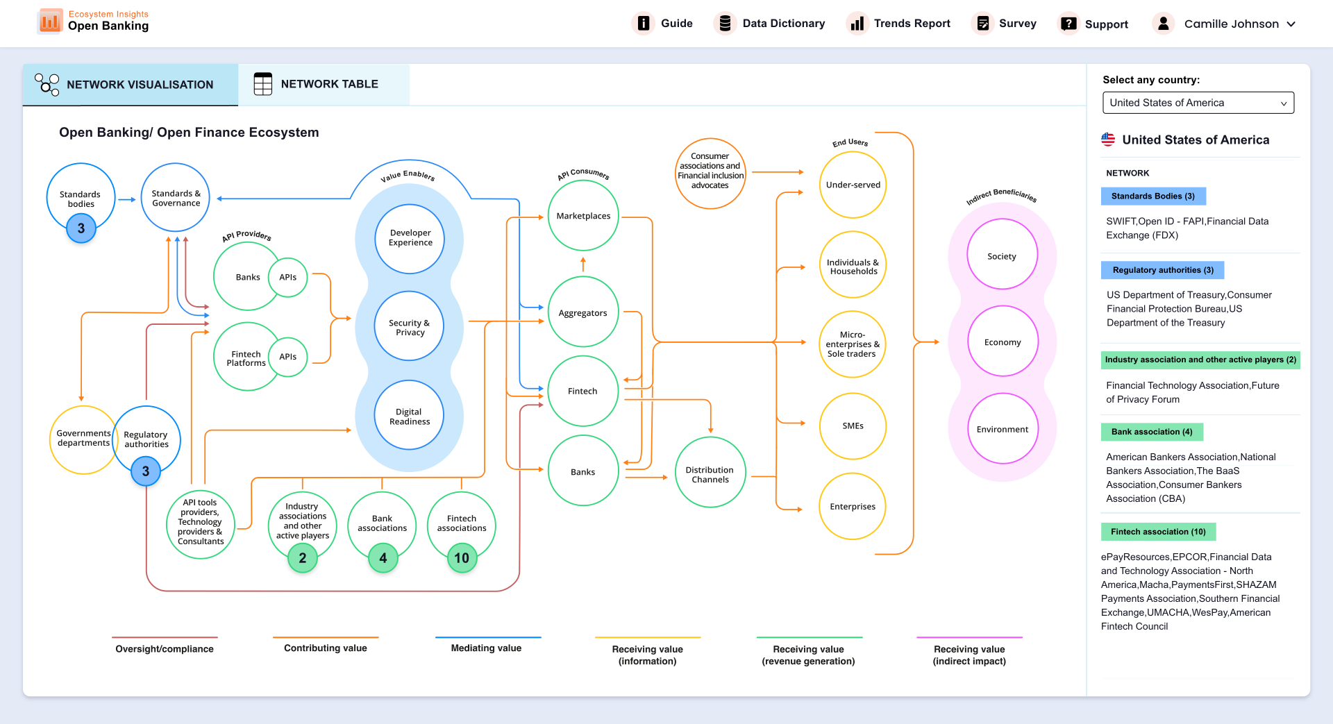The width and height of the screenshot is (1333, 724).
Task: Click the Marketplaces node
Action: [x=583, y=216]
